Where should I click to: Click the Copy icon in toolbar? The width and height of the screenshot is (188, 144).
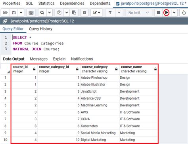tap(59, 13)
